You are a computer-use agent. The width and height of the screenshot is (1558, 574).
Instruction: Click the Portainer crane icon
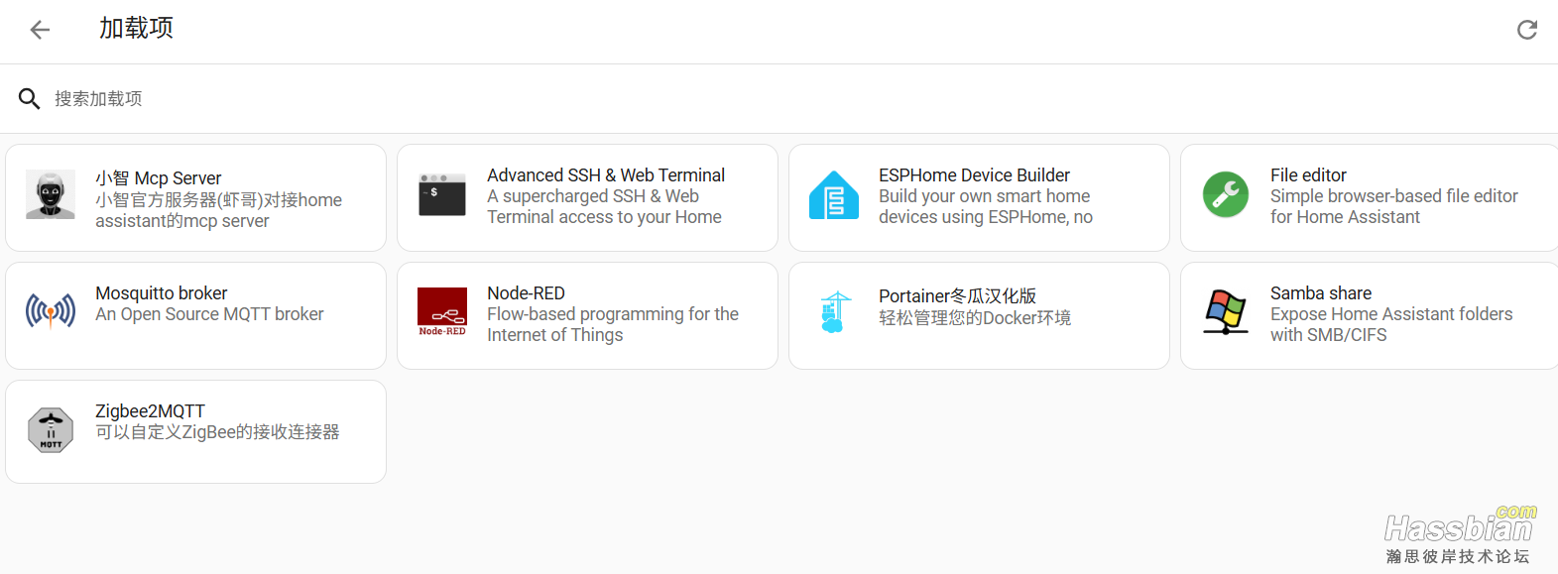coord(834,312)
